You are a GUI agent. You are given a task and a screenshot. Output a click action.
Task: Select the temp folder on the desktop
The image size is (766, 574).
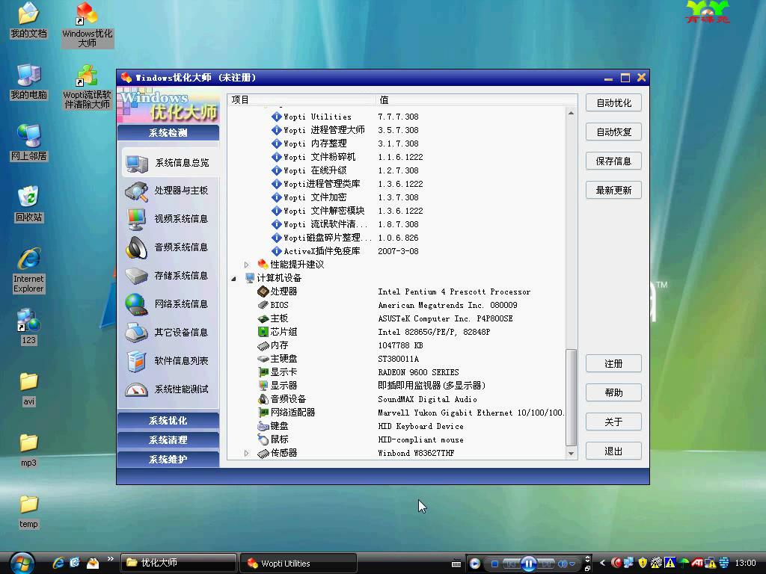tap(28, 511)
